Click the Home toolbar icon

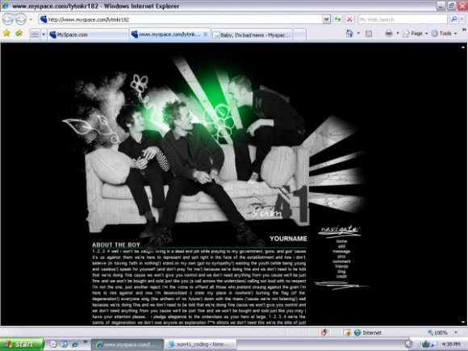coord(349,33)
